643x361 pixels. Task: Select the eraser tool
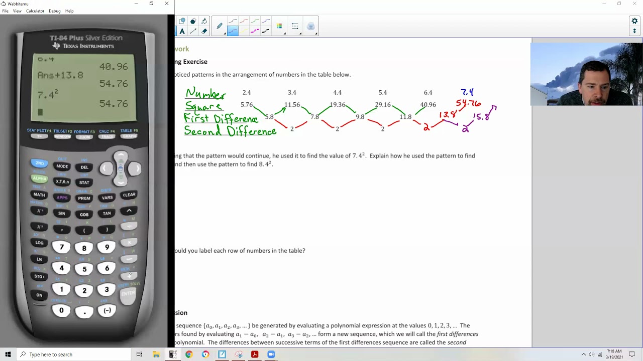(x=204, y=31)
